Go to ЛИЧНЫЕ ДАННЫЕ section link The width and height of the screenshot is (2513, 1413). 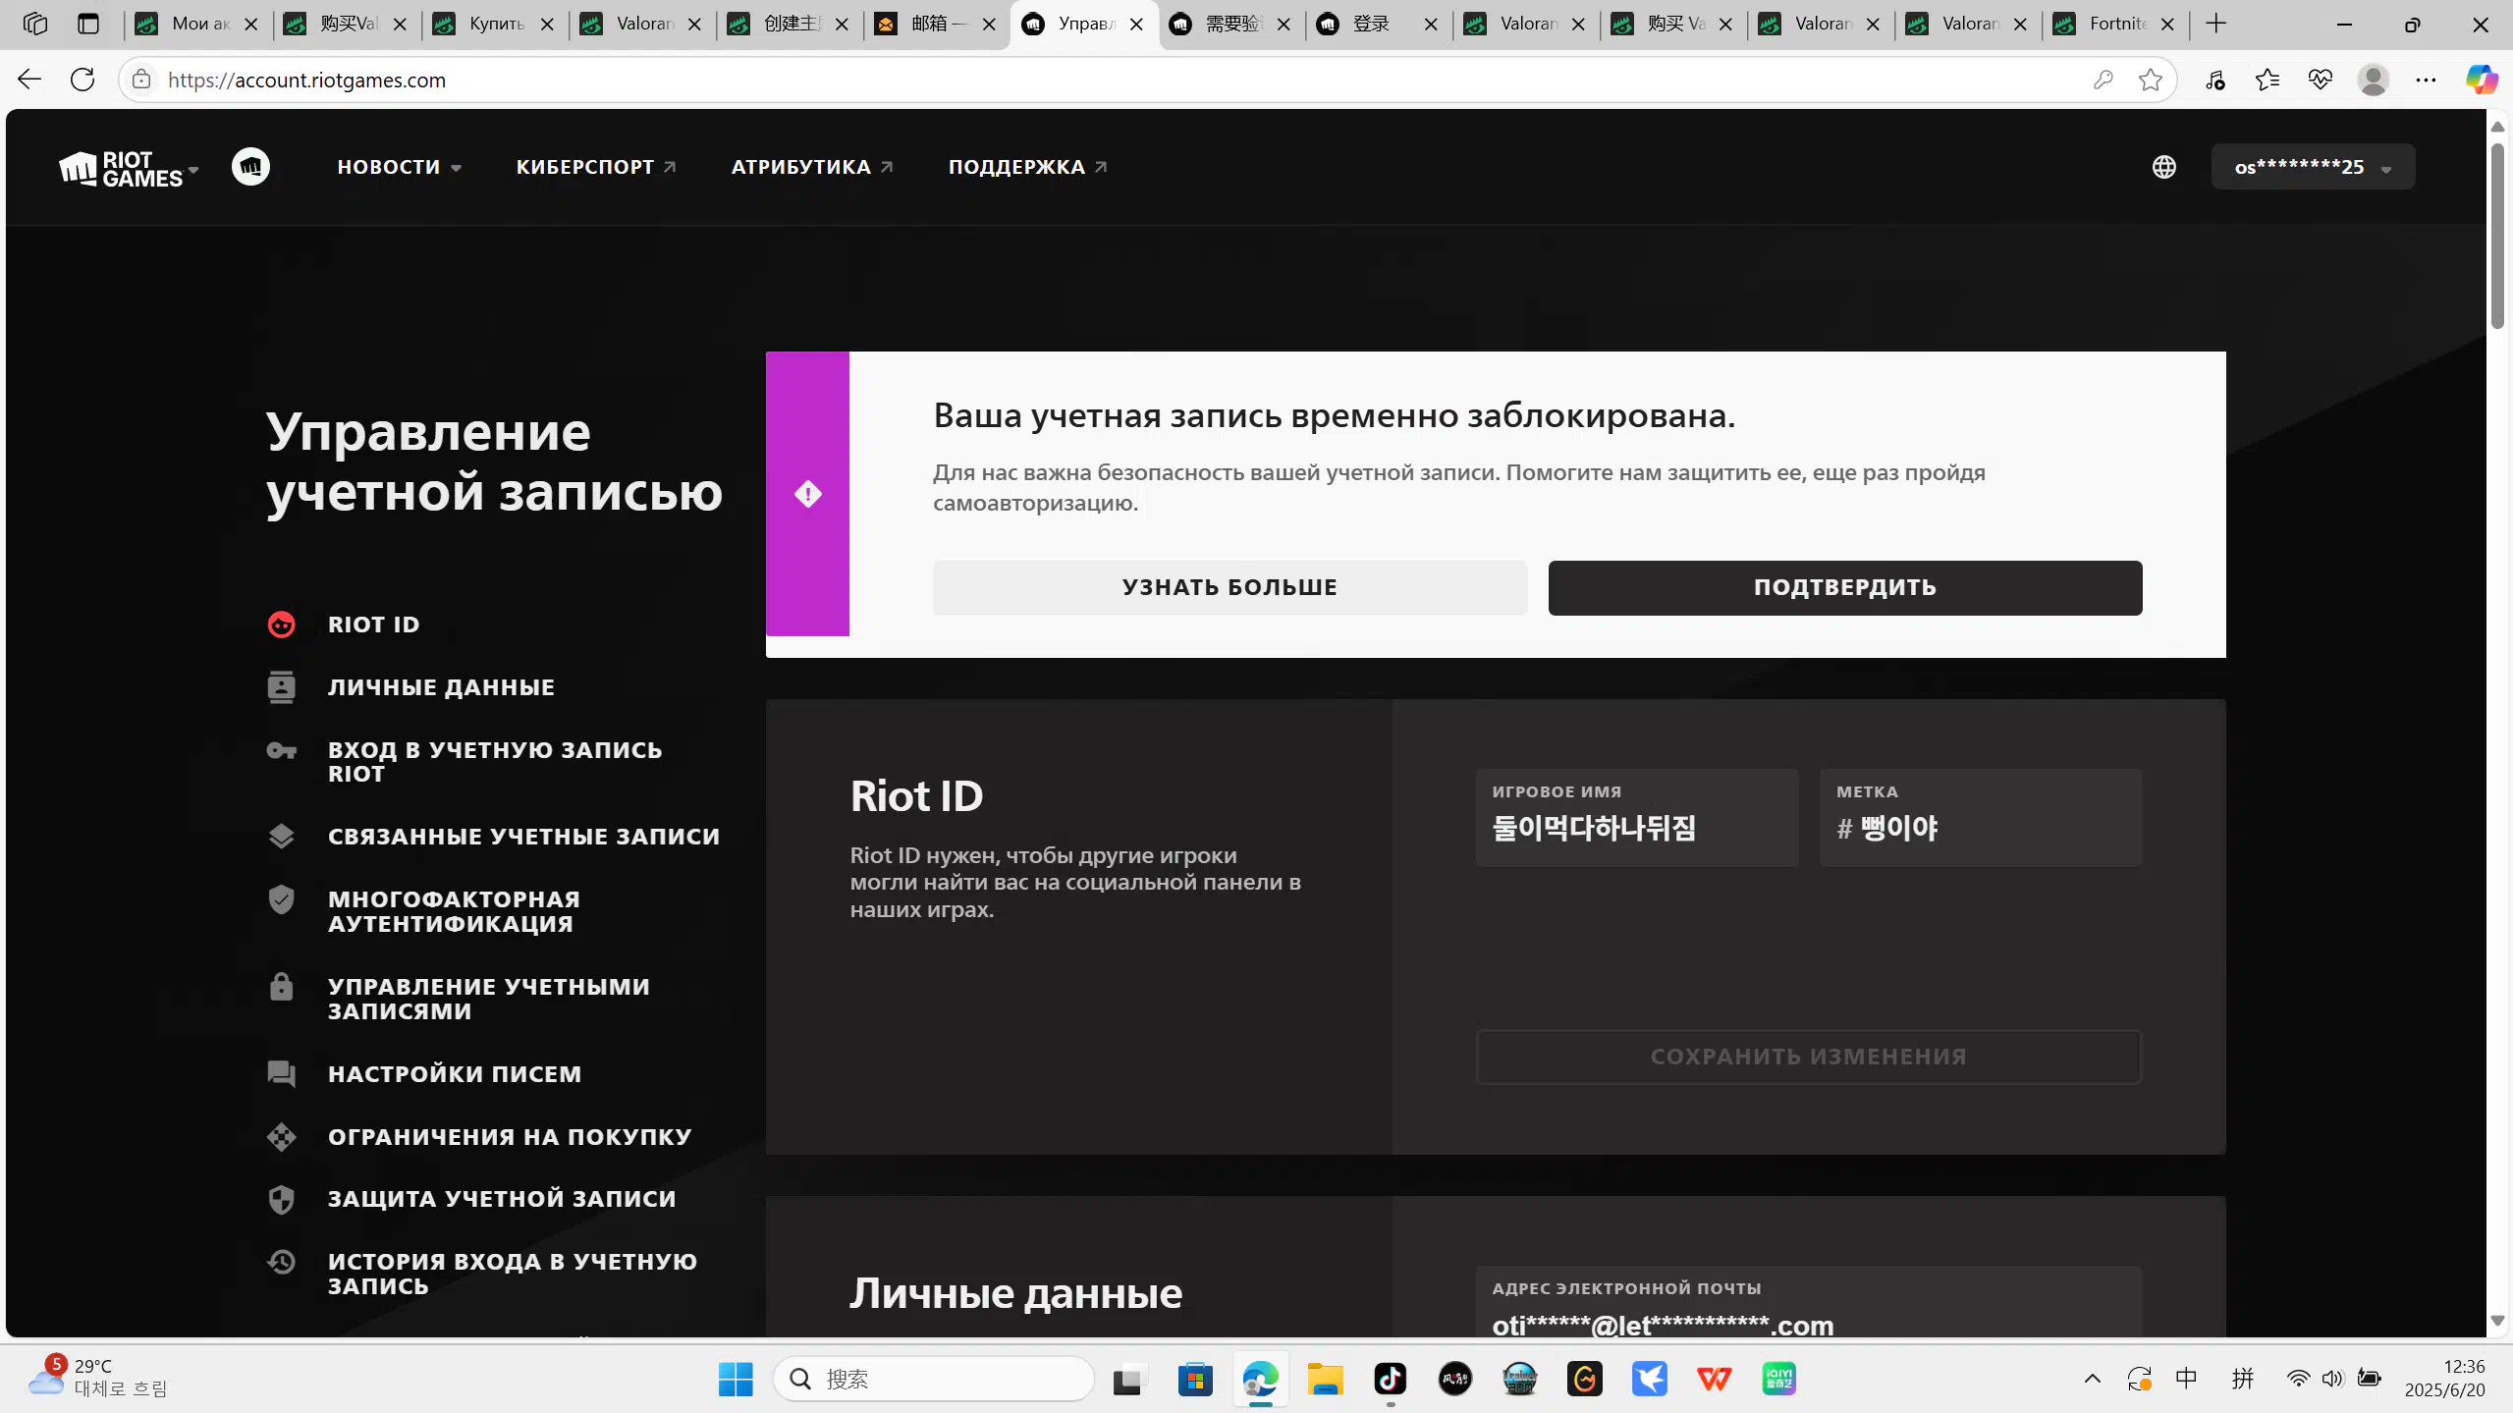pyautogui.click(x=441, y=687)
